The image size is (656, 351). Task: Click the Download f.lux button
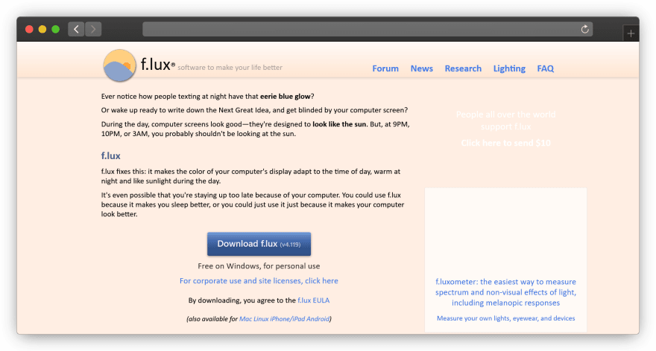259,244
